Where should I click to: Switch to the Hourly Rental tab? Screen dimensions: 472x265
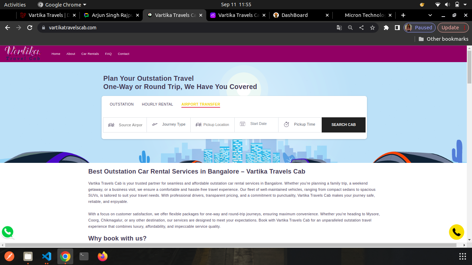pos(157,104)
